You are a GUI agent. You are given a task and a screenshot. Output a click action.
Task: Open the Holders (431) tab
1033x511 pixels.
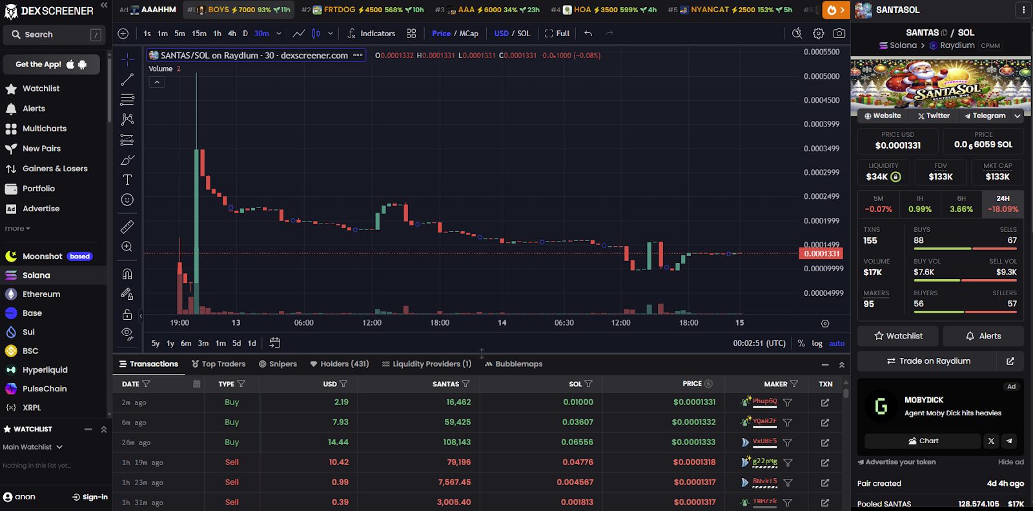click(340, 364)
